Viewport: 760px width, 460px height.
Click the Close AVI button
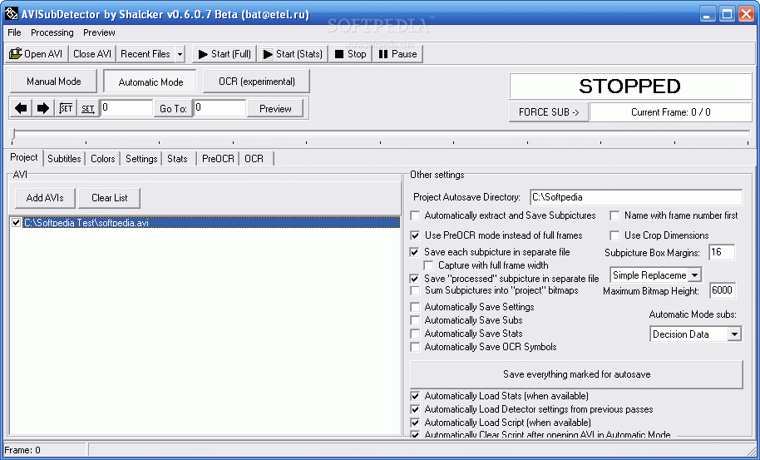click(x=92, y=54)
